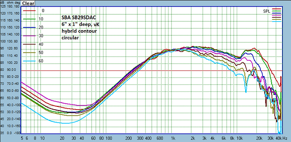This screenshot has height=142, width=291.
Task: Click the 10k frequency axis label
Action: pos(240,138)
